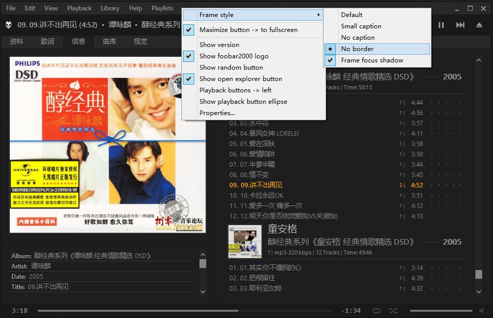The width and height of the screenshot is (493, 318).
Task: Minimize the foobar2000 window
Action: coord(457,9)
